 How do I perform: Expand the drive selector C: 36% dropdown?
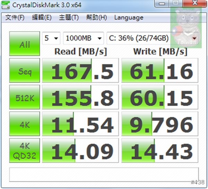pos(153,38)
